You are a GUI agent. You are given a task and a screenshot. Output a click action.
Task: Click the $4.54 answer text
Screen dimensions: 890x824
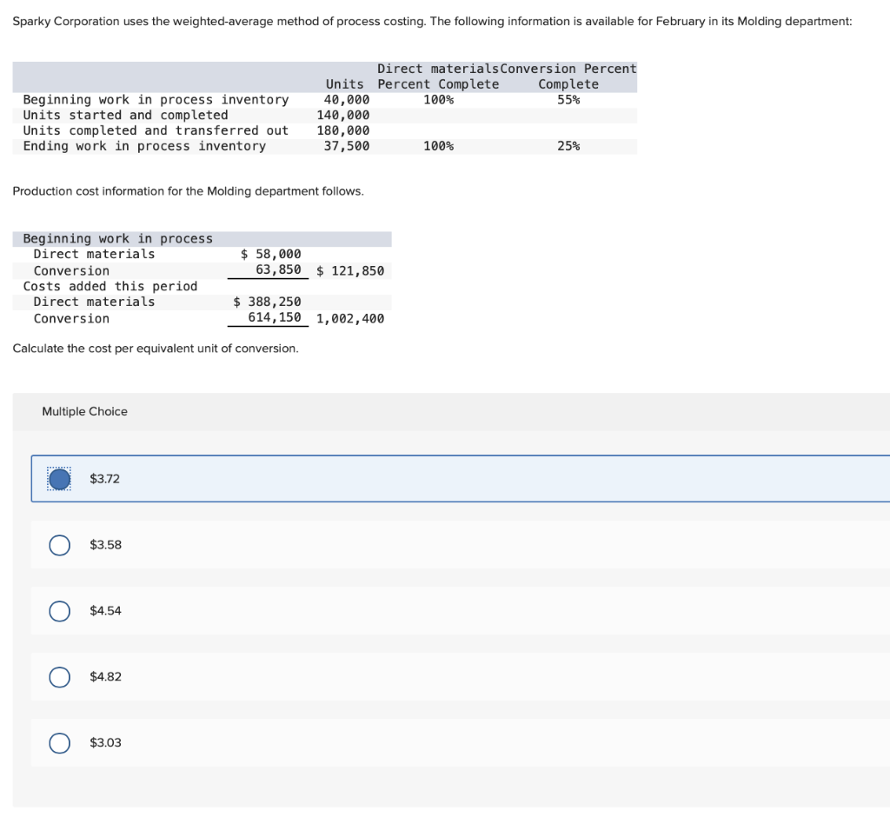click(105, 611)
